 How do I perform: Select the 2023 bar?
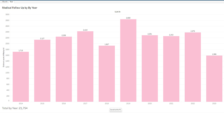click(214, 78)
